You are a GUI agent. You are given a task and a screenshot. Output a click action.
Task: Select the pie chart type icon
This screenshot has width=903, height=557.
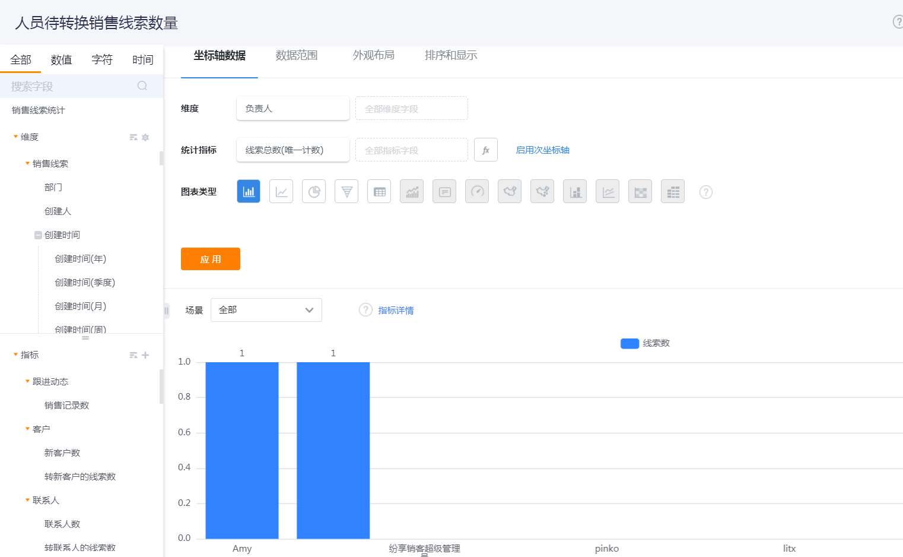click(314, 191)
